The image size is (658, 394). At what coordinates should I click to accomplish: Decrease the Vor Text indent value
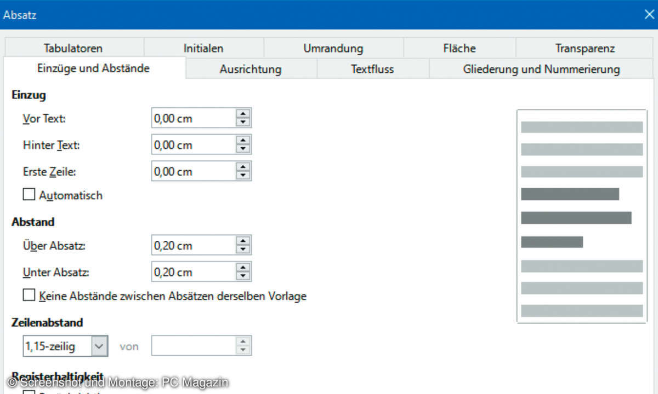[x=243, y=123]
